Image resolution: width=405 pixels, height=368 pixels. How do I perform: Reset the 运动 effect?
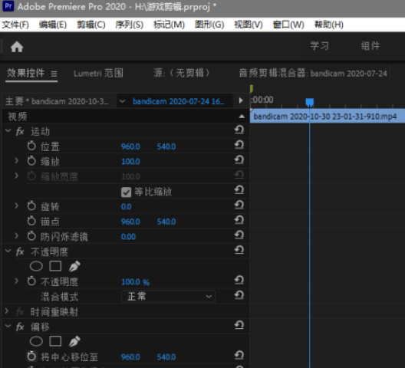[239, 130]
